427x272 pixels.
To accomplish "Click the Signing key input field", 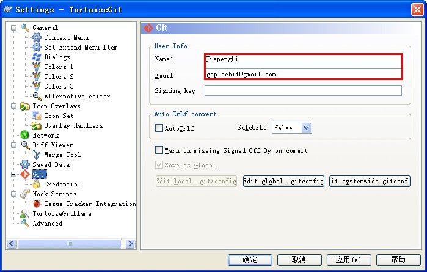I will coord(303,90).
